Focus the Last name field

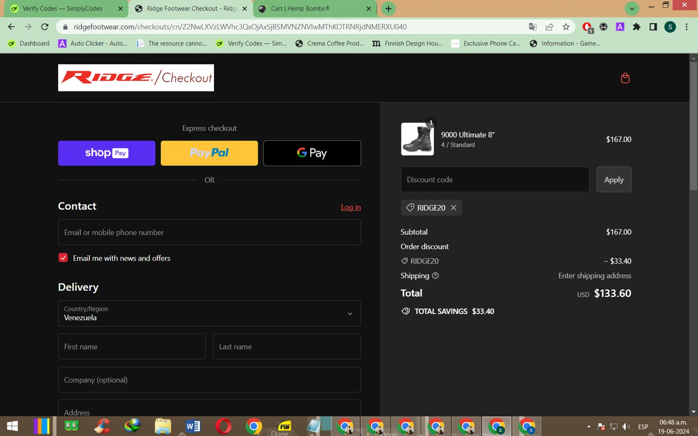287,346
